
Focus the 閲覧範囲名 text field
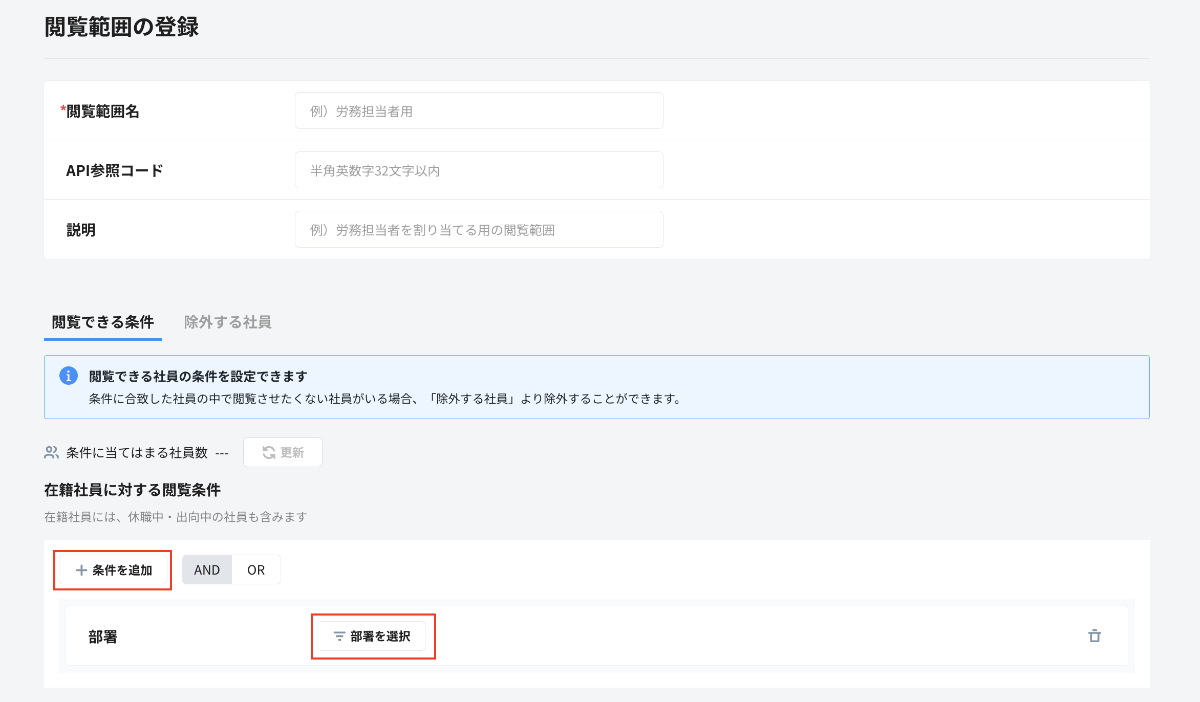pyautogui.click(x=479, y=111)
